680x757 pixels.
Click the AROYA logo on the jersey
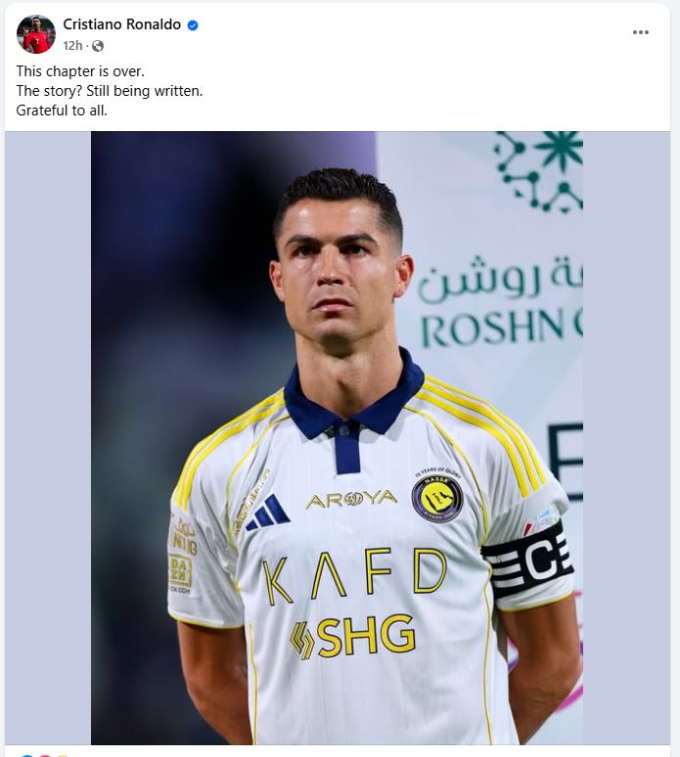[351, 500]
